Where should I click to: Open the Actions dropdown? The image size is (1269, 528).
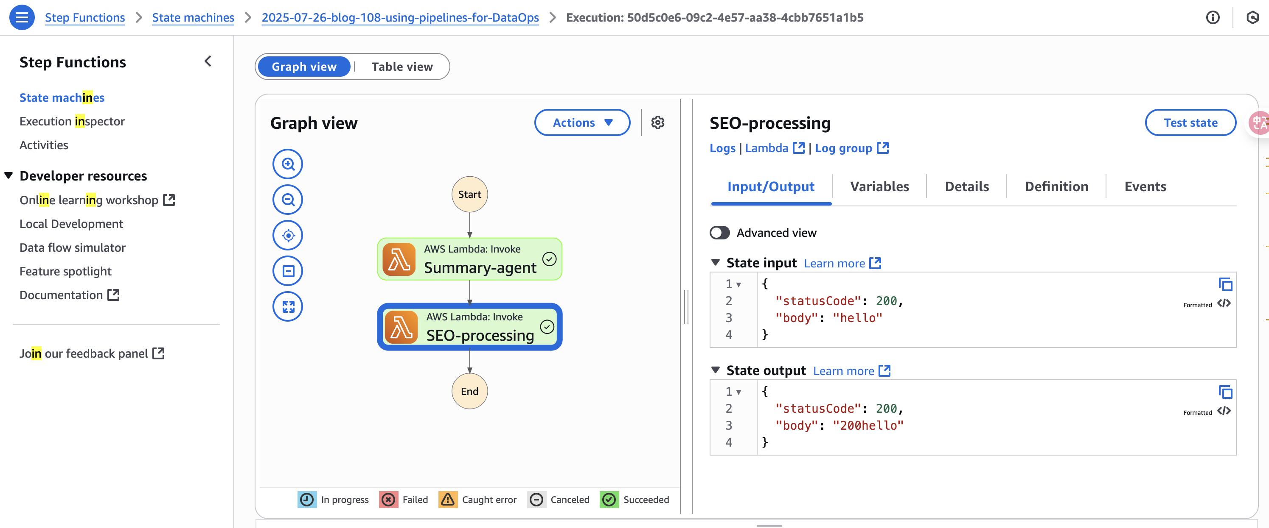tap(582, 122)
